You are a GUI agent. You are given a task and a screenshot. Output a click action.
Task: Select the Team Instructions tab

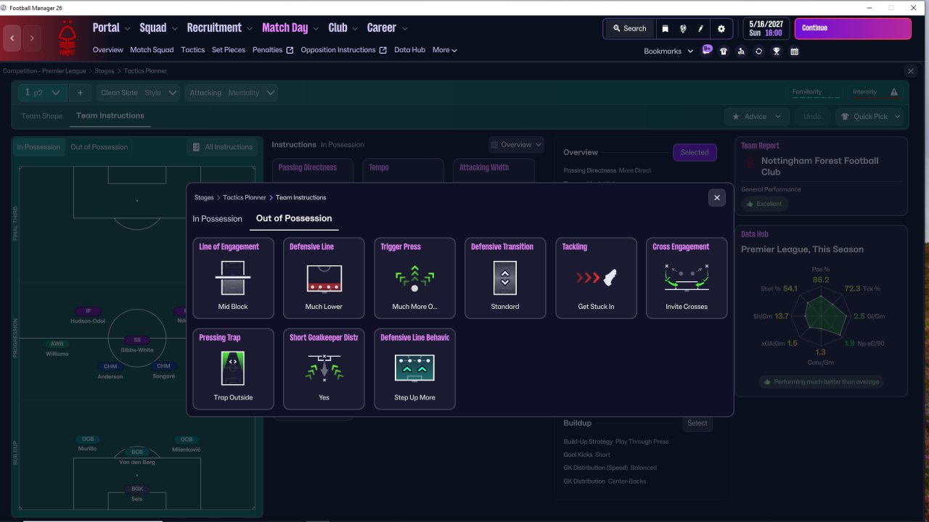[x=110, y=116]
